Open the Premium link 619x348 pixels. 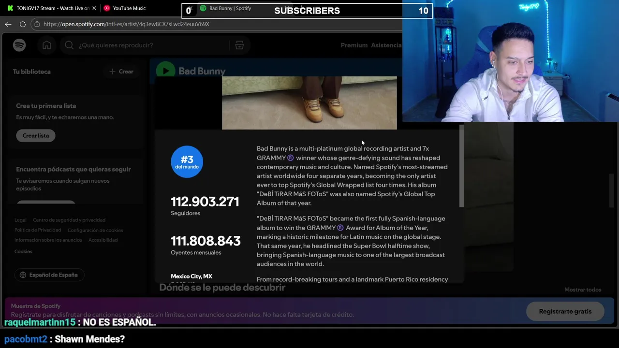[354, 45]
